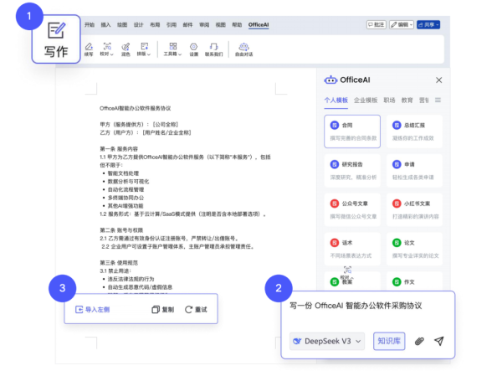Switch to the 审阅 ribbon tab

coord(204,24)
